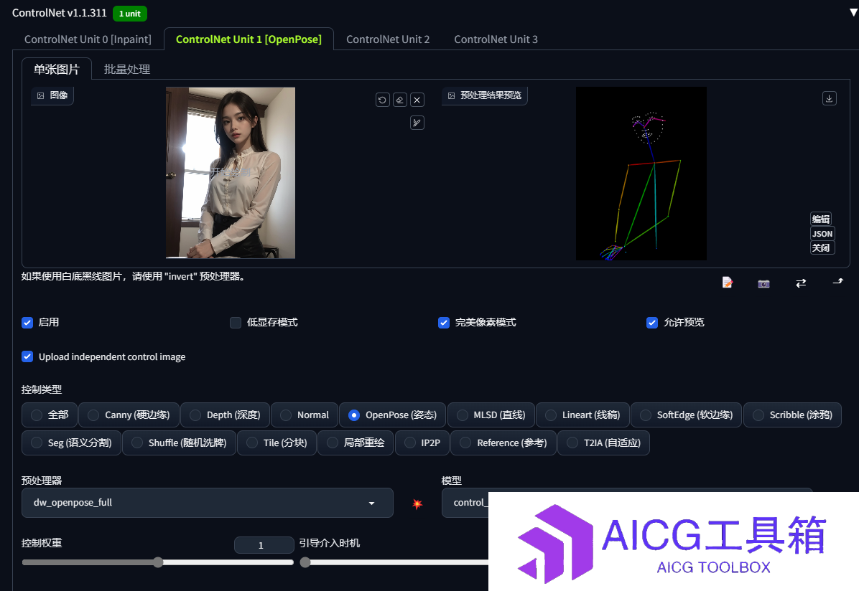Click the 控制权重 slider handle
This screenshot has height=591, width=859.
pos(158,562)
